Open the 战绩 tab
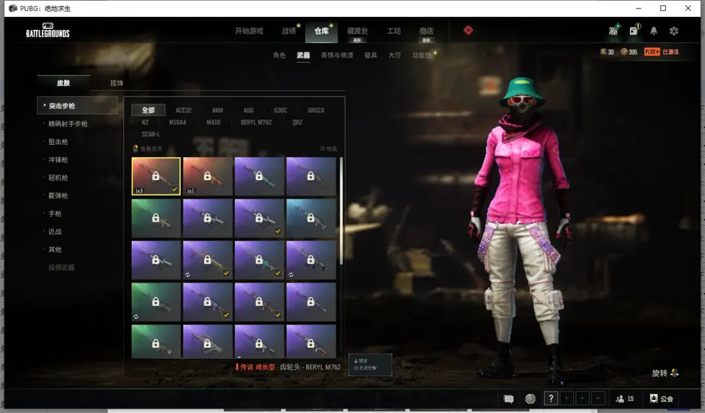This screenshot has height=413, width=705. click(289, 31)
